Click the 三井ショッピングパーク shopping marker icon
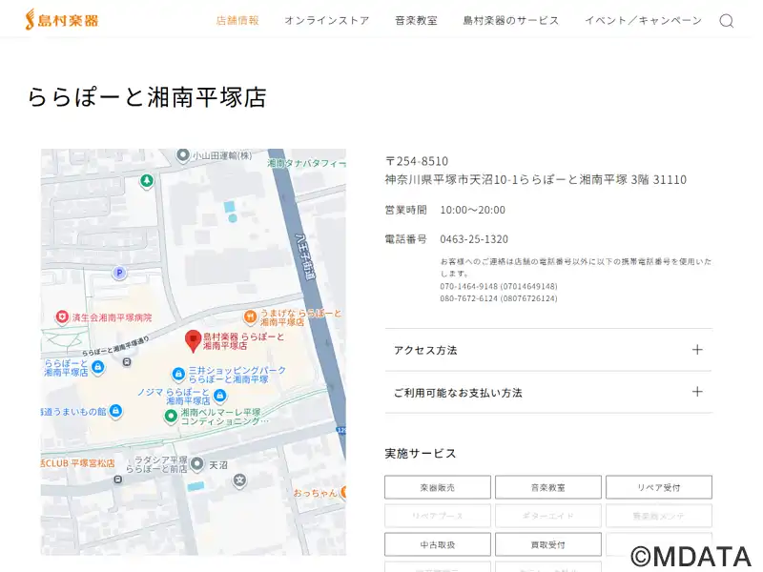The width and height of the screenshot is (763, 572). (178, 374)
